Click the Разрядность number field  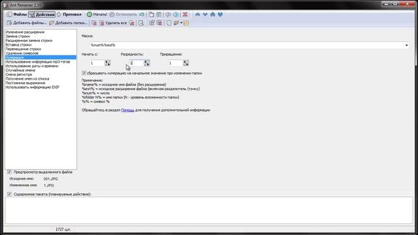(137, 63)
